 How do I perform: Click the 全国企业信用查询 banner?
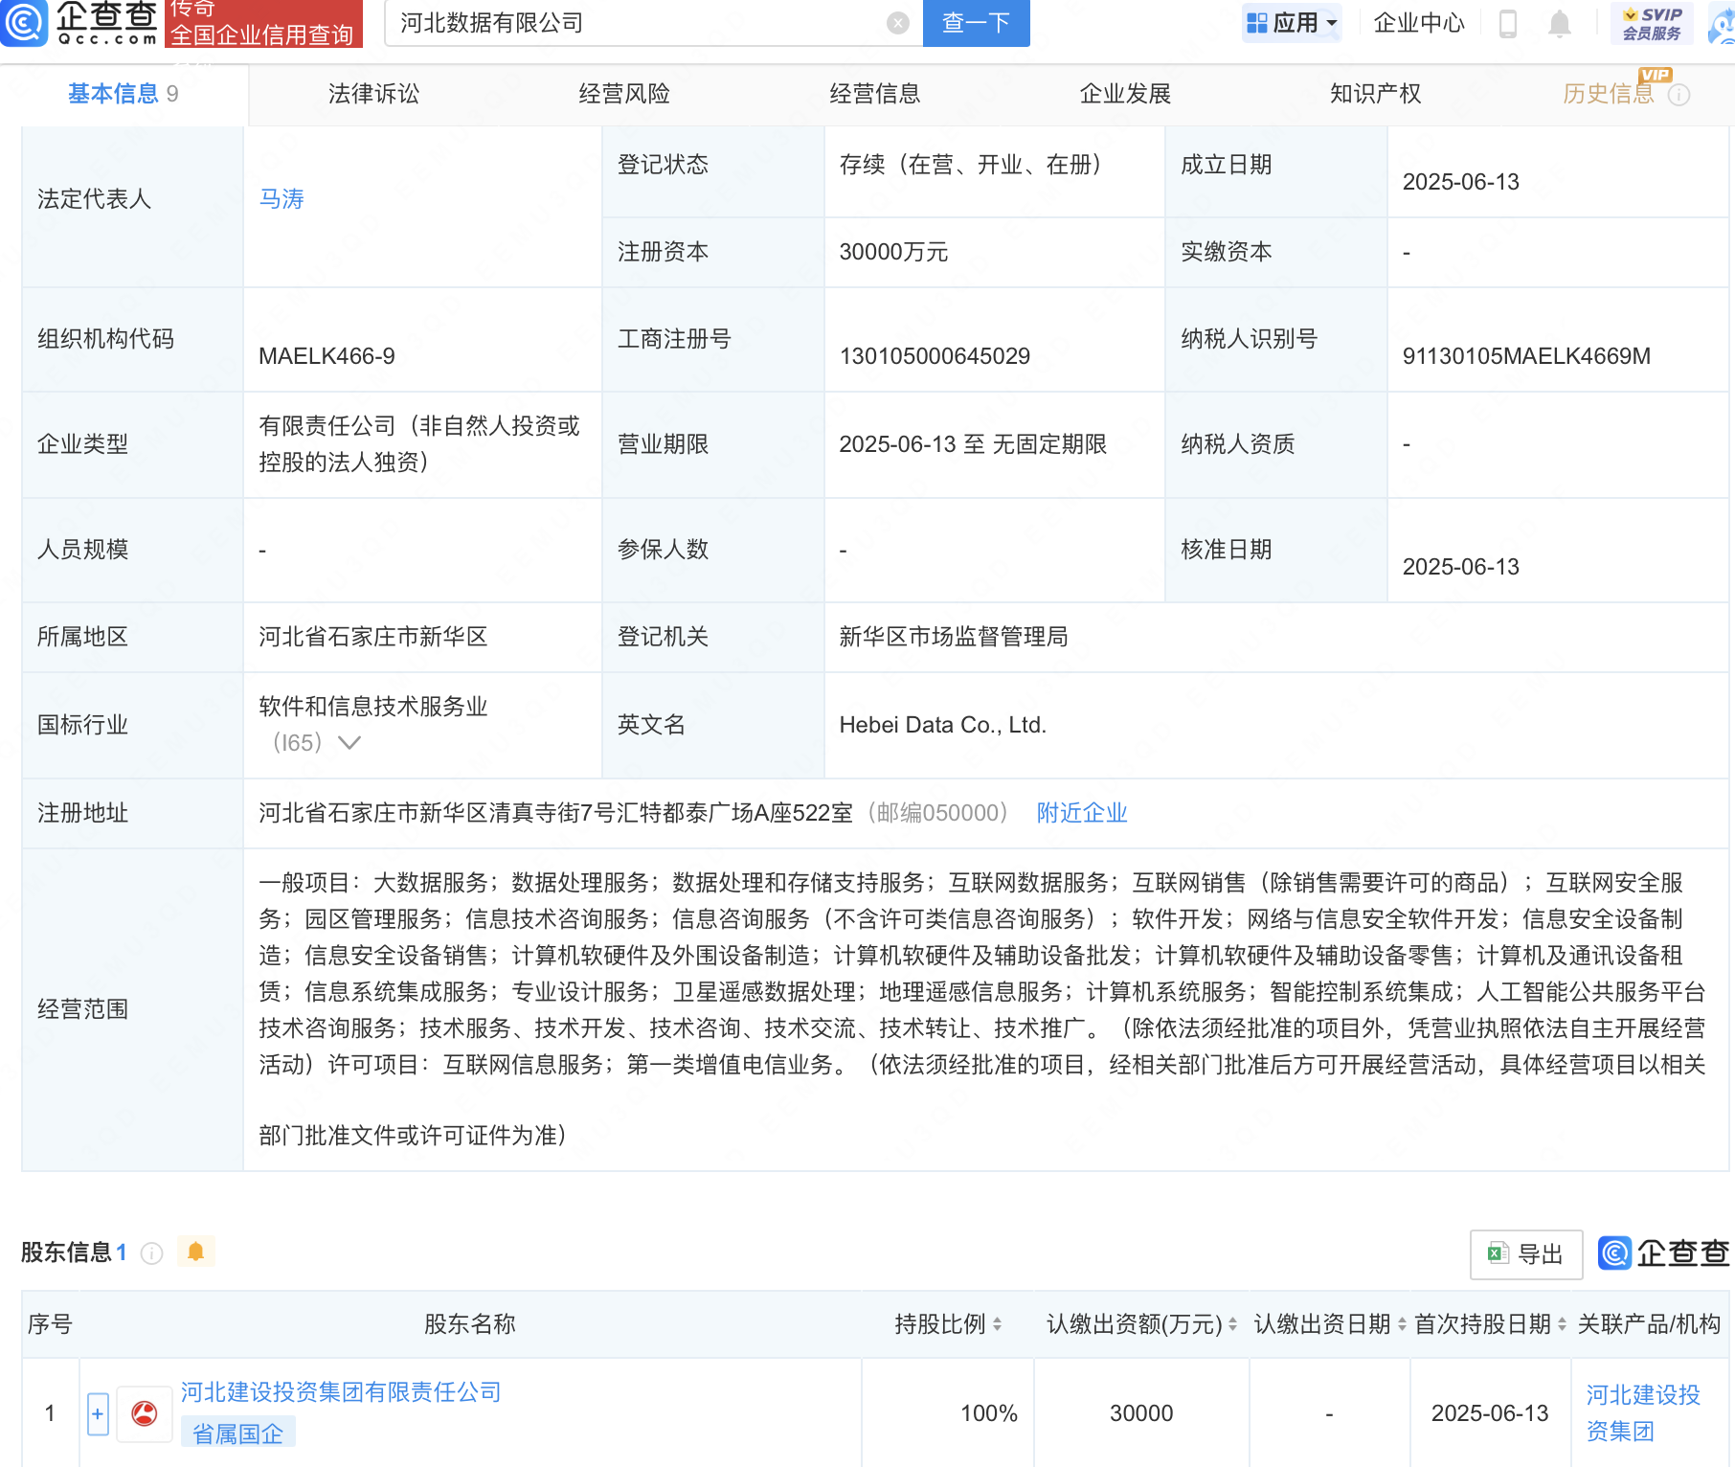(x=263, y=23)
